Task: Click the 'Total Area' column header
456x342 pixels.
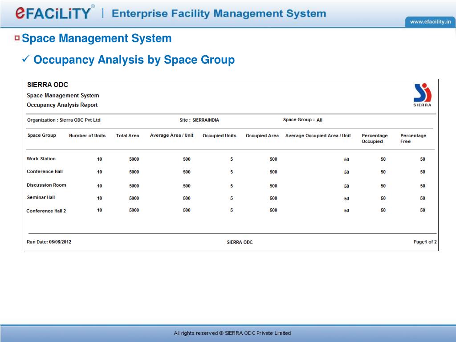Action: [x=127, y=135]
